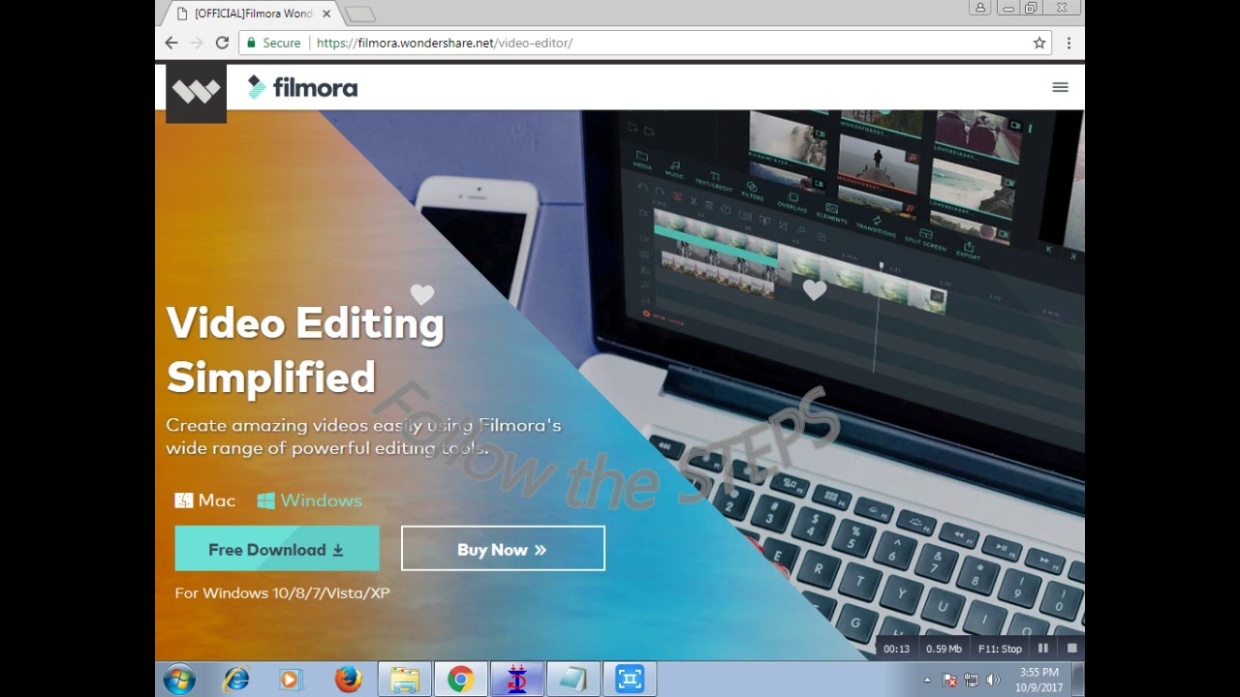
Task: Select the Windows platform option
Action: (309, 500)
